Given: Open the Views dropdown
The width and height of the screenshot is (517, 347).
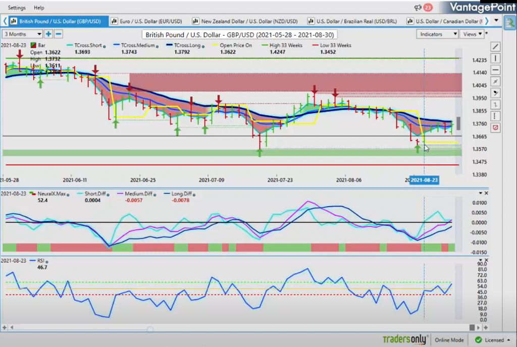Looking at the screenshot, I should pyautogui.click(x=472, y=34).
